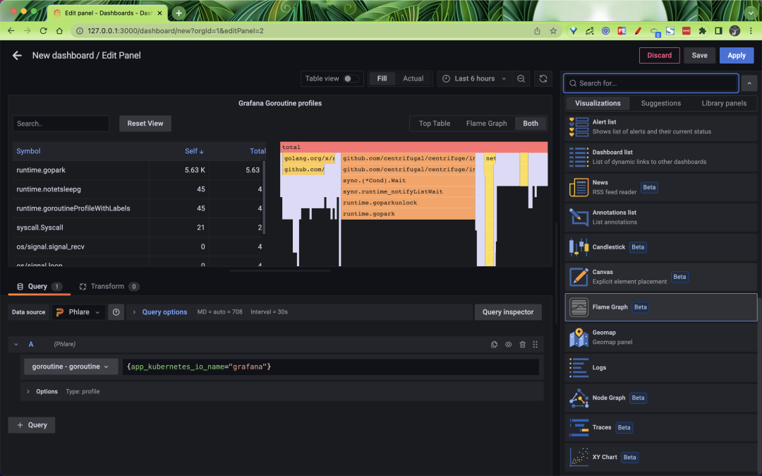Screen dimensions: 762x476
Task: Grab the query A drag handle icon
Action: (535, 344)
